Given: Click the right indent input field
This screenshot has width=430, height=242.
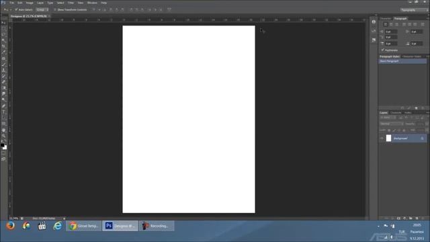Looking at the screenshot, I should [417, 32].
